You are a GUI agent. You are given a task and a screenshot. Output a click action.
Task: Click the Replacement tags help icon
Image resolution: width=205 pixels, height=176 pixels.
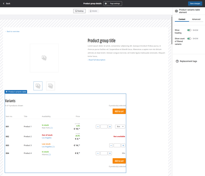177,61
